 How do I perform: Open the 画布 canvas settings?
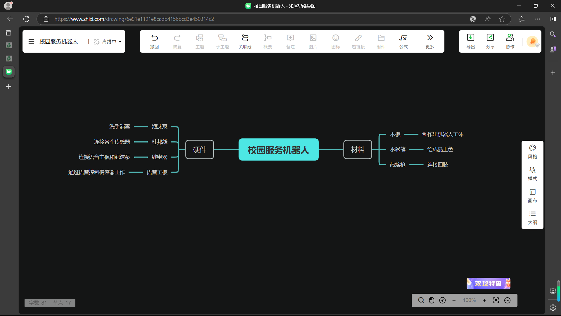532,196
